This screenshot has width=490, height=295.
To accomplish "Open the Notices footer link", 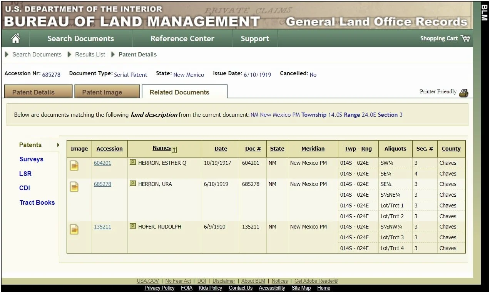I will [x=280, y=281].
